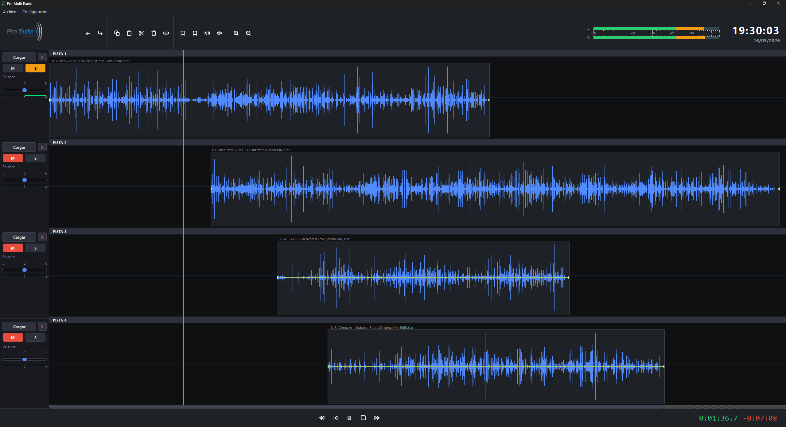Stop playback with the stop button

(363, 418)
